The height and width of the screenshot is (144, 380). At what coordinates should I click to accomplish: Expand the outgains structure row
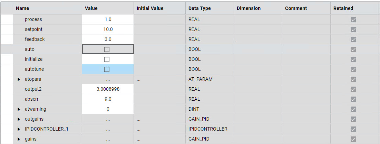(x=19, y=119)
